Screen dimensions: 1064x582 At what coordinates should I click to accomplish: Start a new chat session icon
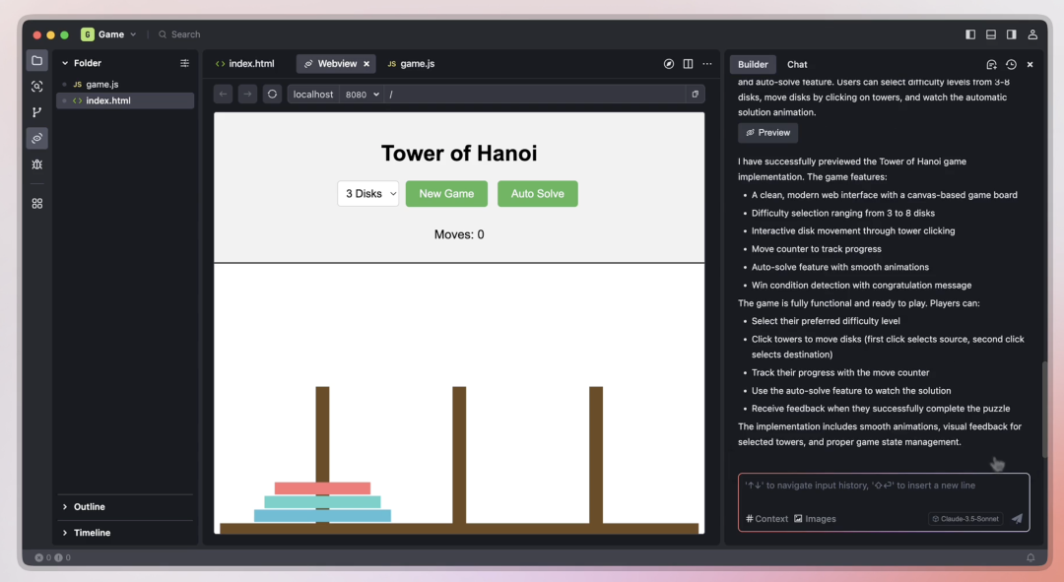[x=991, y=65]
